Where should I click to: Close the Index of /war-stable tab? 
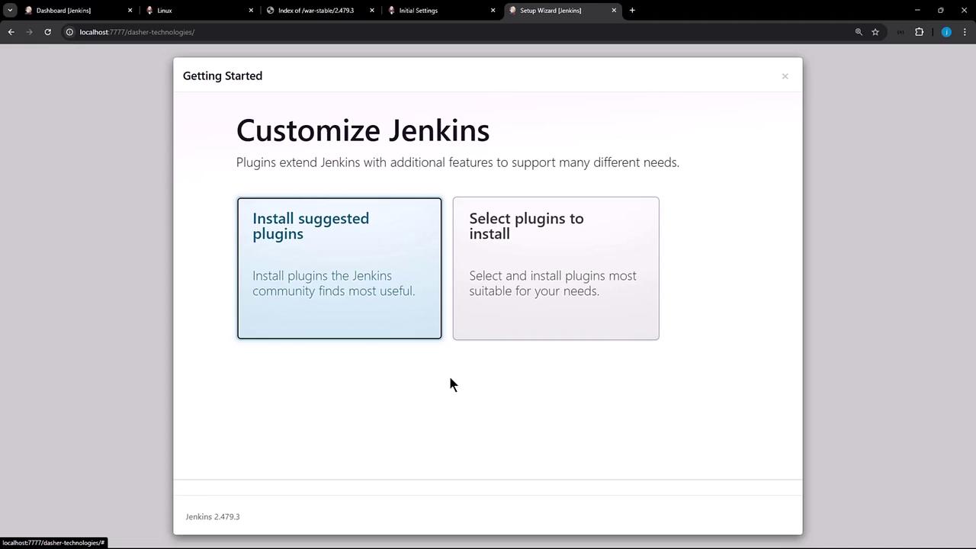click(372, 11)
